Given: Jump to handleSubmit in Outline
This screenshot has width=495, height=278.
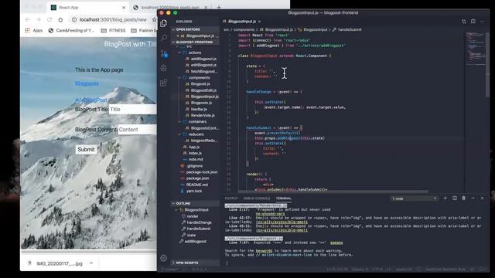Looking at the screenshot, I should click(x=198, y=229).
